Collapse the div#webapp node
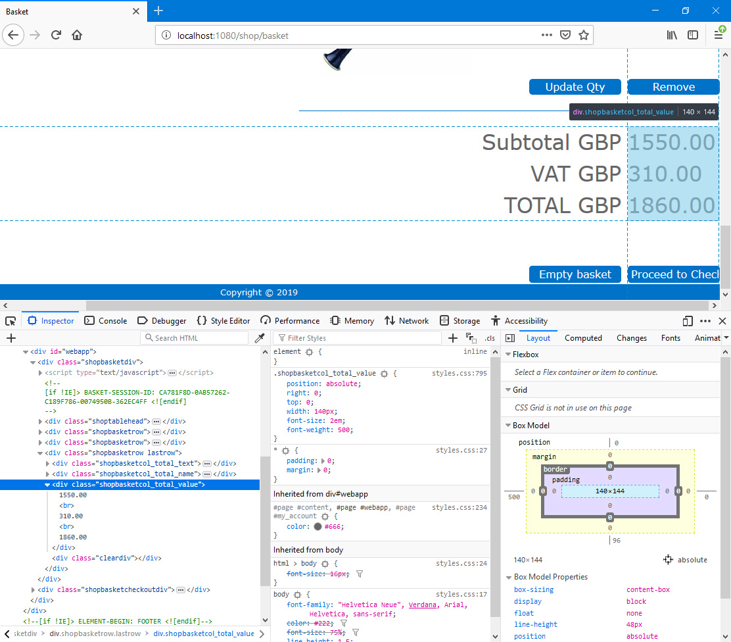Viewport: 731px width, 642px height. pos(26,352)
